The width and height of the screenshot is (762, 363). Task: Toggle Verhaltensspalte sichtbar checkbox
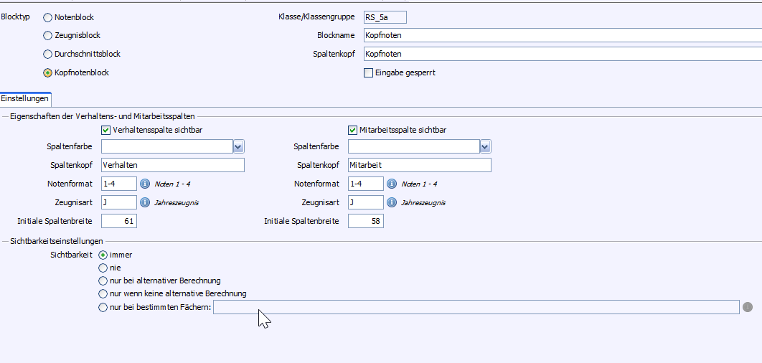(x=106, y=130)
